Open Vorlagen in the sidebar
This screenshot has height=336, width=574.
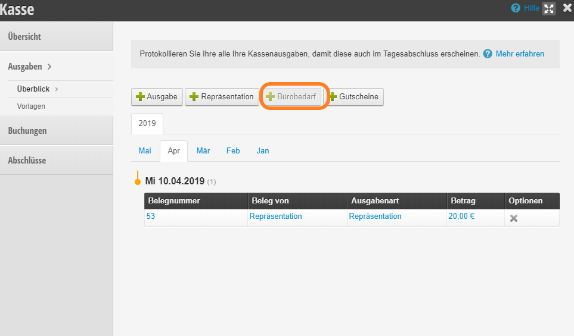31,106
